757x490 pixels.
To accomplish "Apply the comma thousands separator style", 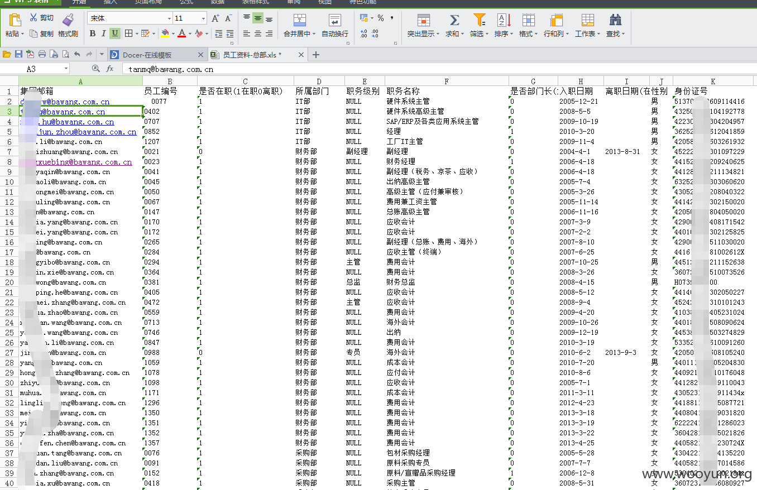I will [x=392, y=18].
